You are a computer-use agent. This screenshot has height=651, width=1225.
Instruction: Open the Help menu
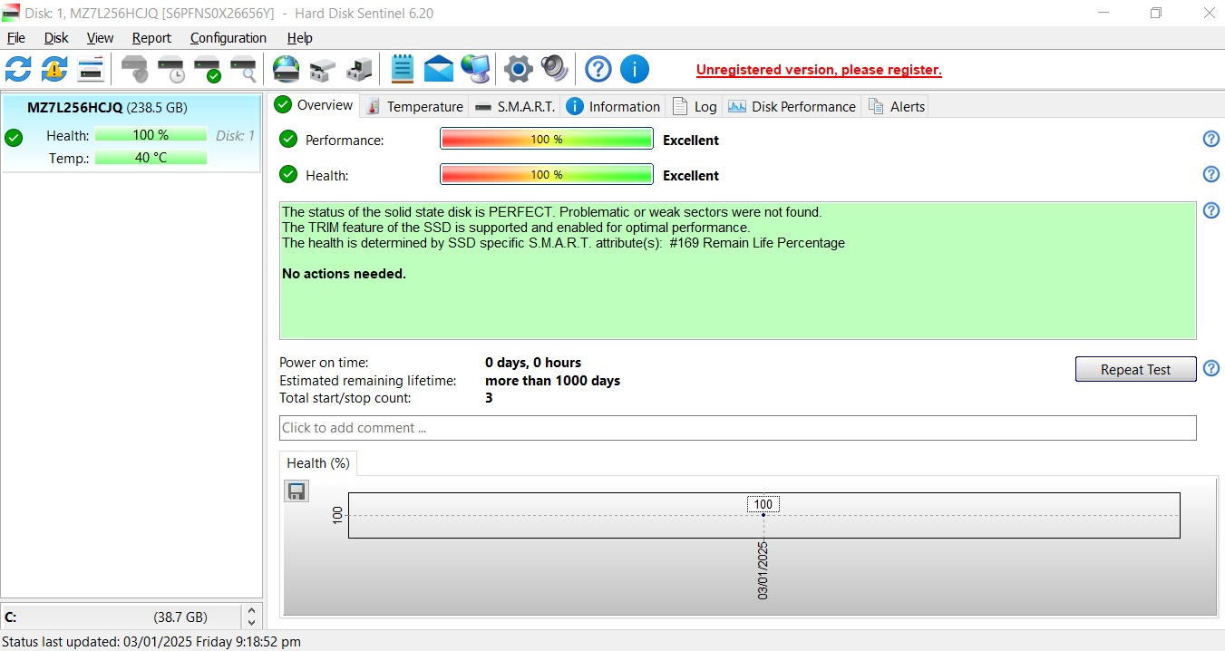[299, 38]
